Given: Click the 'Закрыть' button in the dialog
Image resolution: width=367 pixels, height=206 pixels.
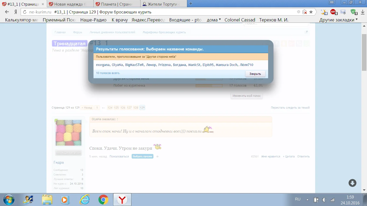Looking at the screenshot, I should [255, 74].
